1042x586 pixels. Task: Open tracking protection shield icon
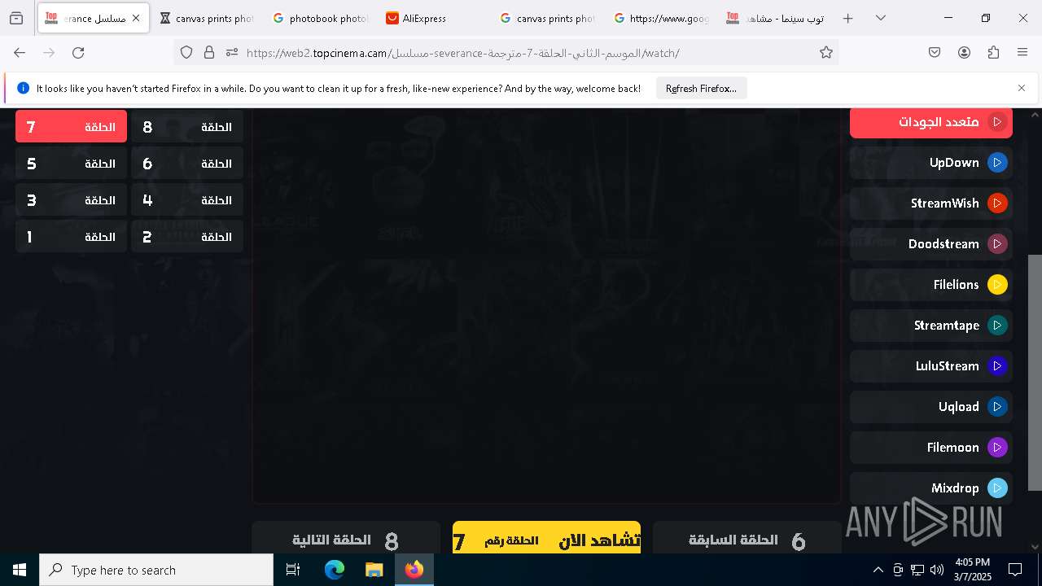186,52
